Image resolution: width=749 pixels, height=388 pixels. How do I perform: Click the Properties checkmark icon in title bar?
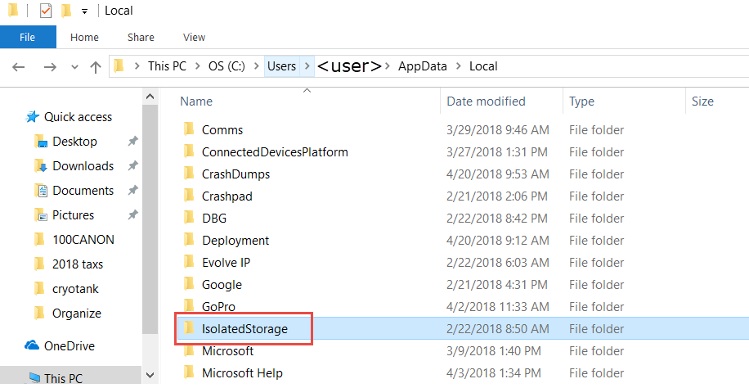[46, 11]
